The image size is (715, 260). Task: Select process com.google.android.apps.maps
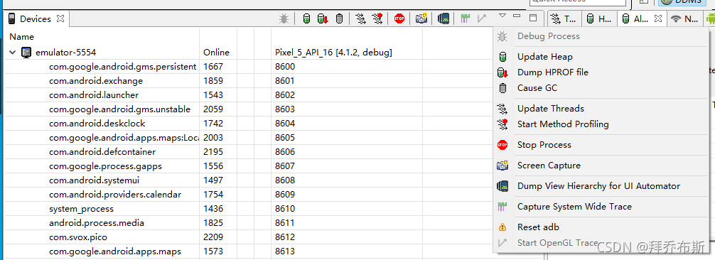[x=115, y=251]
